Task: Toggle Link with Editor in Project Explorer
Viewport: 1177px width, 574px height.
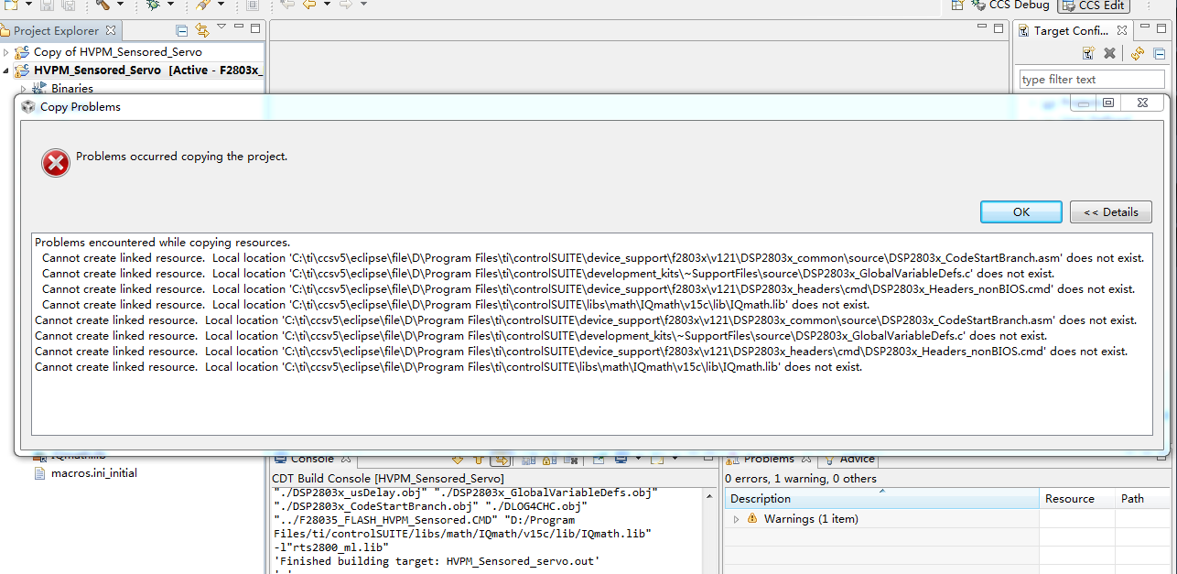Action: tap(202, 30)
